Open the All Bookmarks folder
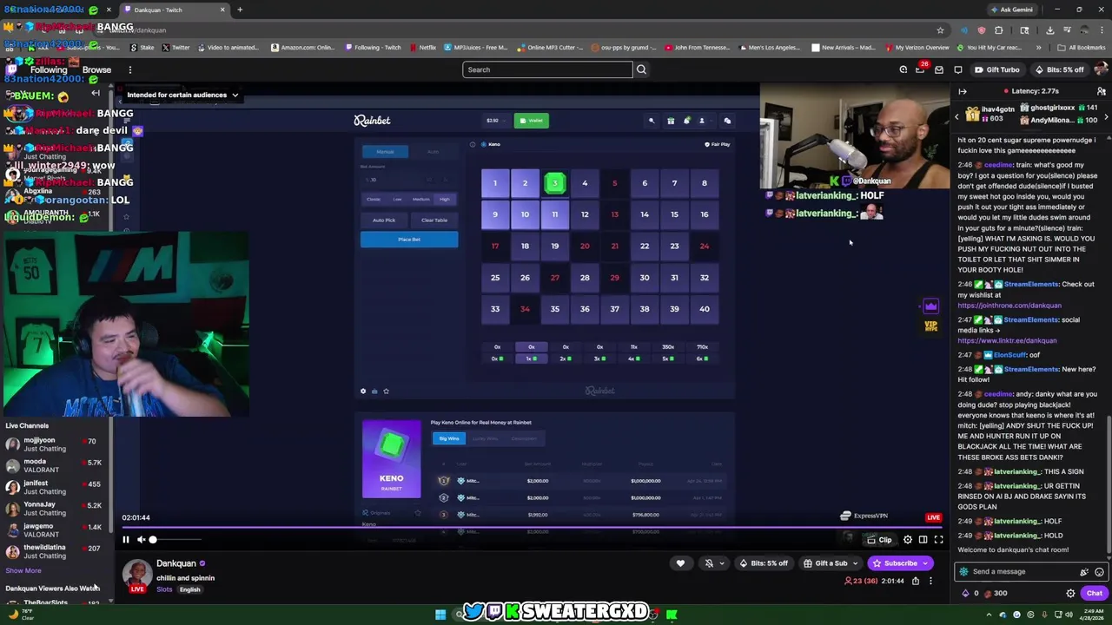 (1081, 48)
